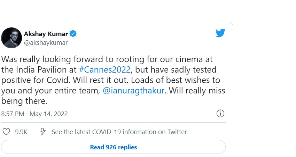Click the 'being there.' last text line
Viewport: 296px width, 157px height.
tap(24, 101)
